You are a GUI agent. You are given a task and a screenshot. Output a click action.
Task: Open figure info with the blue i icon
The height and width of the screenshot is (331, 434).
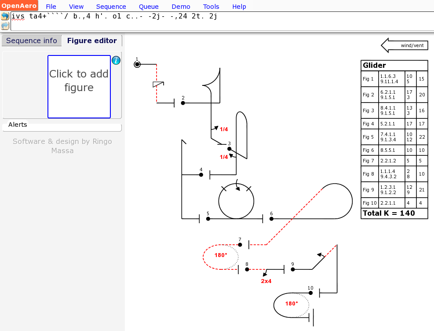click(116, 60)
